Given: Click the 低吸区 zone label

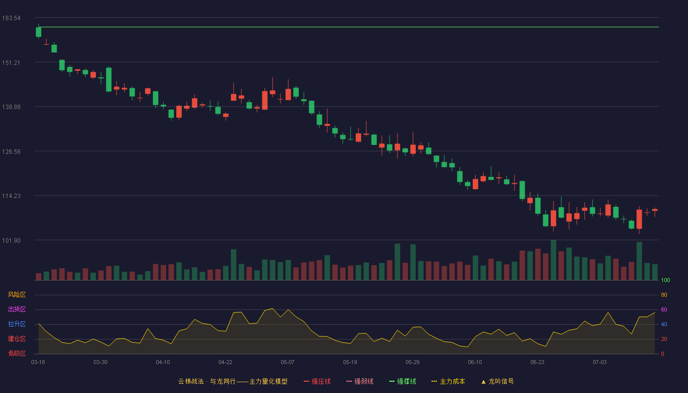Looking at the screenshot, I should click(17, 354).
